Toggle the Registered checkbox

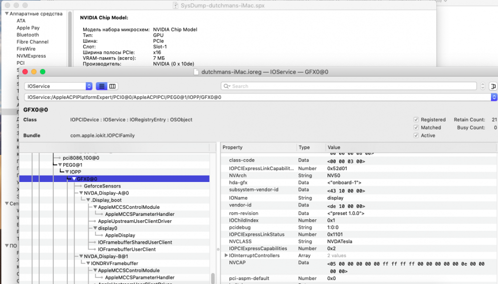click(416, 120)
